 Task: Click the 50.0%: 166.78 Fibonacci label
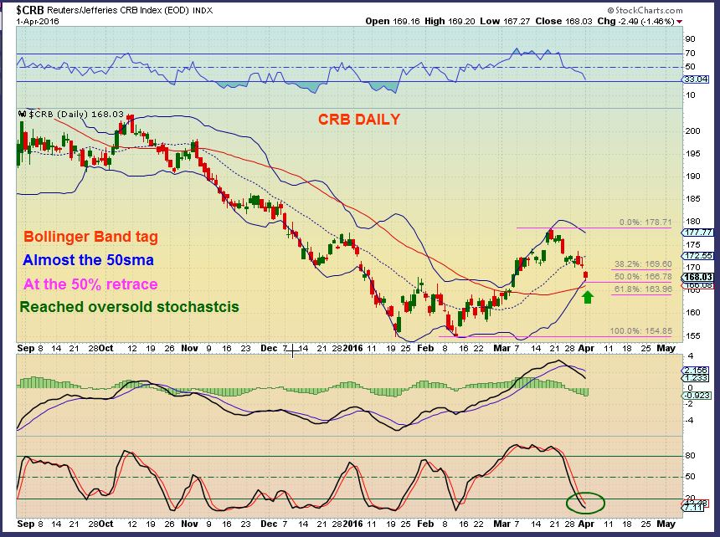coord(643,277)
